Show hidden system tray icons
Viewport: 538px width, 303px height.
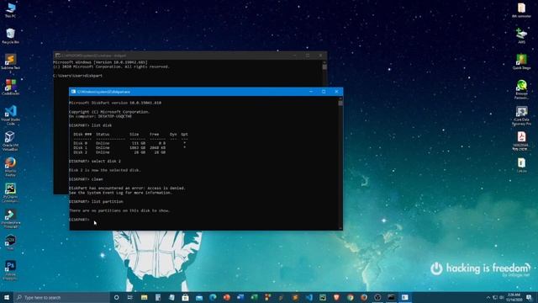488,297
